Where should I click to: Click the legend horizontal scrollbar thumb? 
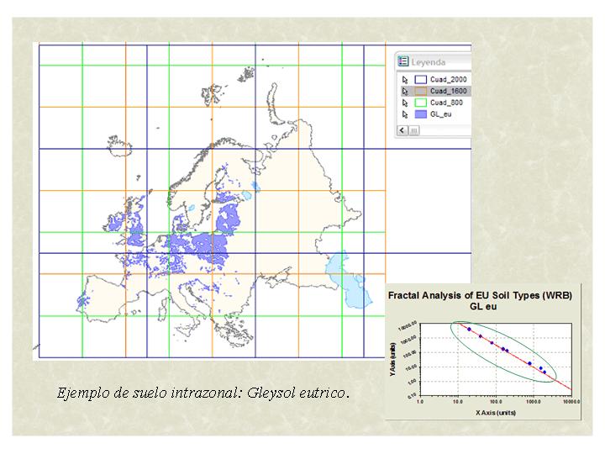pyautogui.click(x=414, y=130)
